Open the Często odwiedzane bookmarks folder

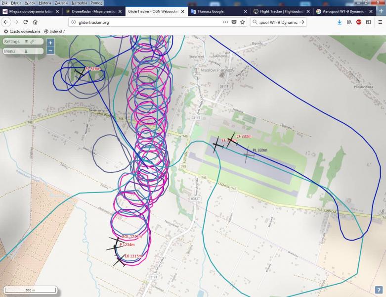click(x=23, y=31)
